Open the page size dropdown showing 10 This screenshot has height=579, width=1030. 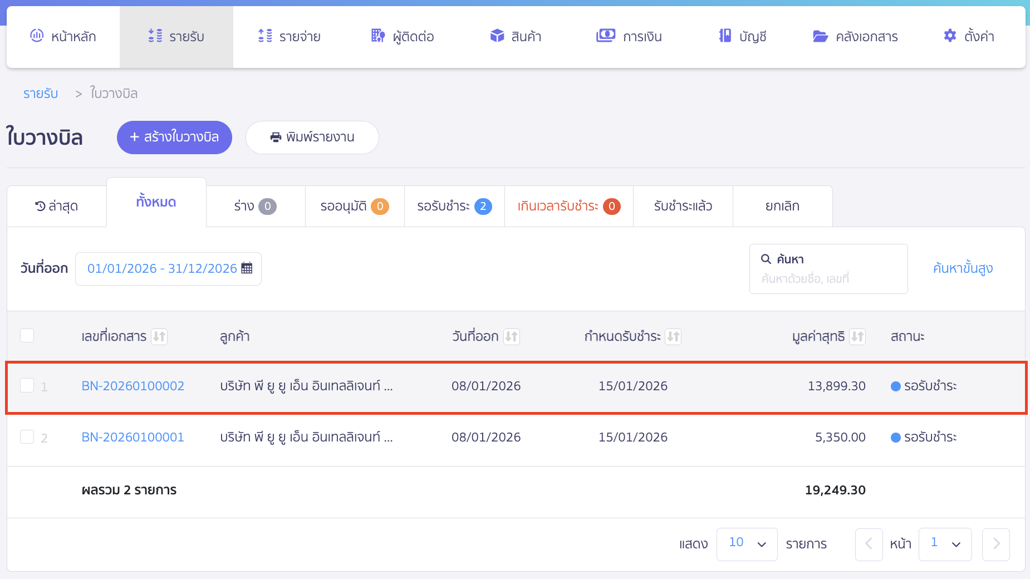pos(747,544)
